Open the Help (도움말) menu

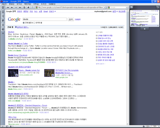pyautogui.click(x=52, y=4)
